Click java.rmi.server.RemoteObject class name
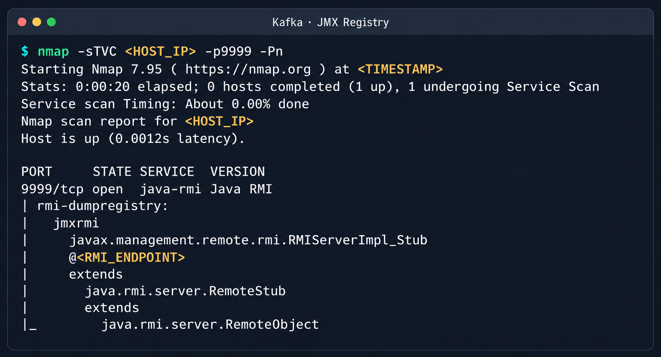This screenshot has height=357, width=661. [210, 324]
